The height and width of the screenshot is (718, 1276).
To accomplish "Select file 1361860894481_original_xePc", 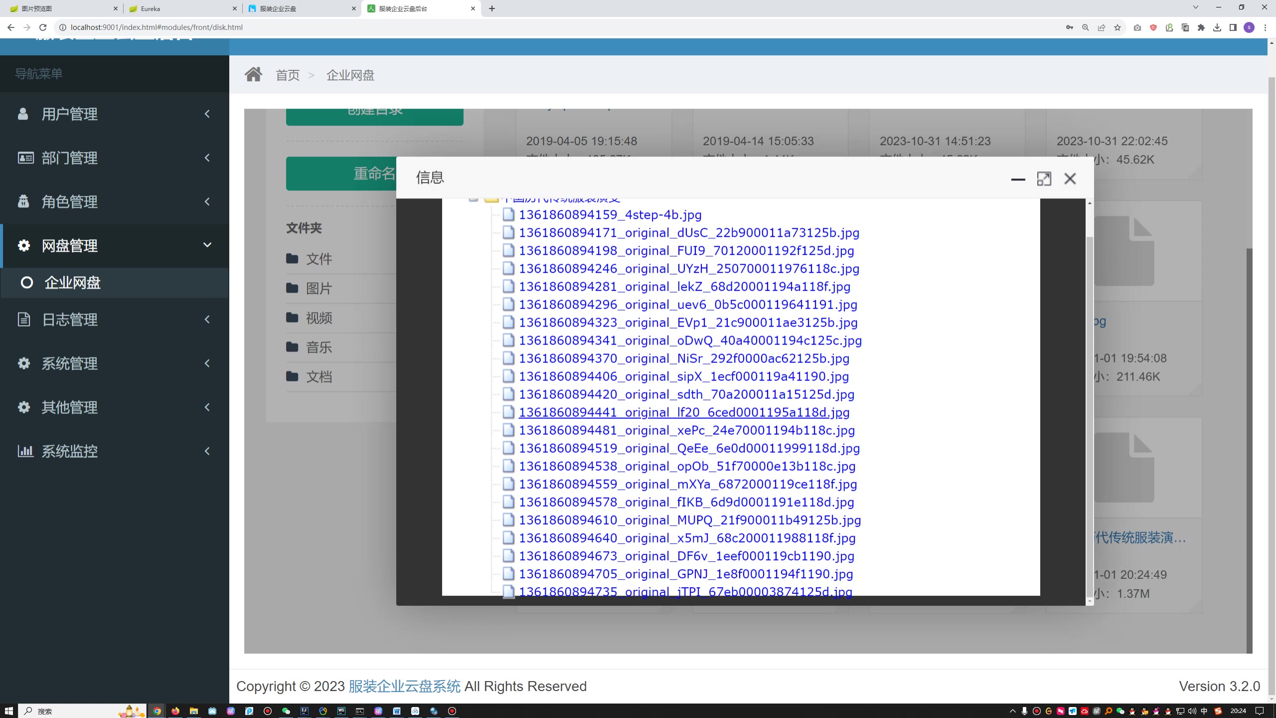I will coord(687,430).
